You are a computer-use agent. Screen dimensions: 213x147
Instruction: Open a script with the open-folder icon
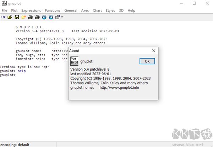pos(10,17)
